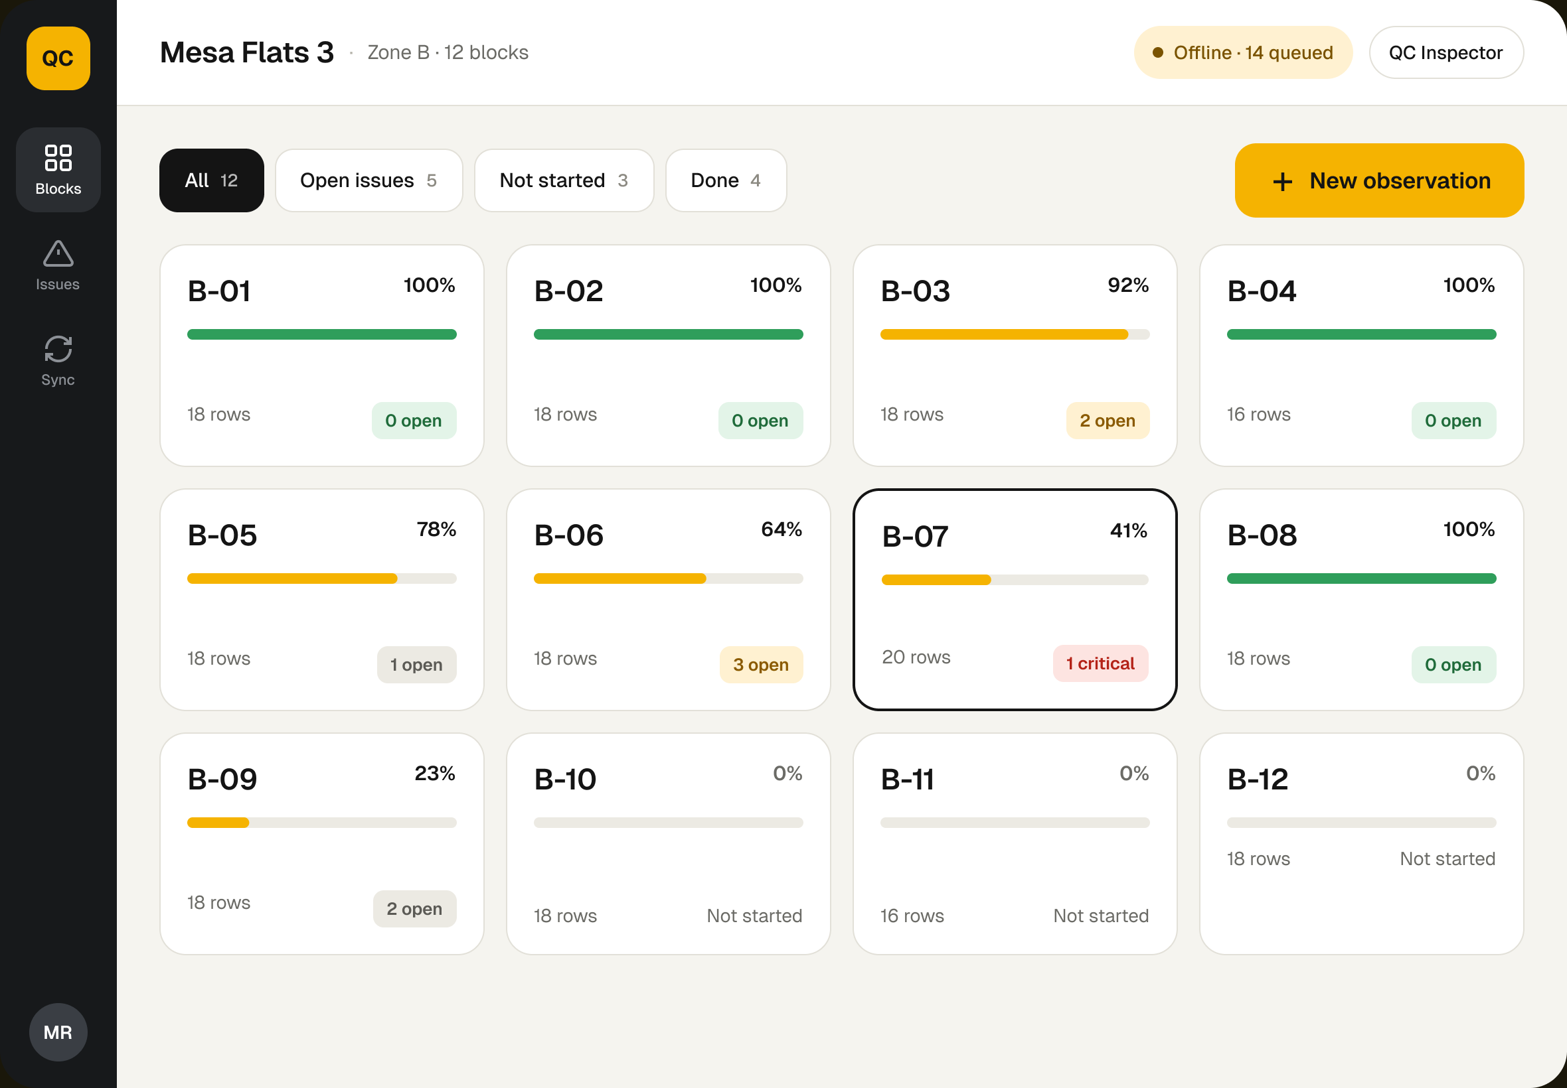Click the 1 open badge on B-05

point(417,665)
